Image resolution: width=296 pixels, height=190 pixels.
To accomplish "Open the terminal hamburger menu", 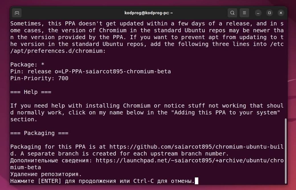I will (x=244, y=13).
